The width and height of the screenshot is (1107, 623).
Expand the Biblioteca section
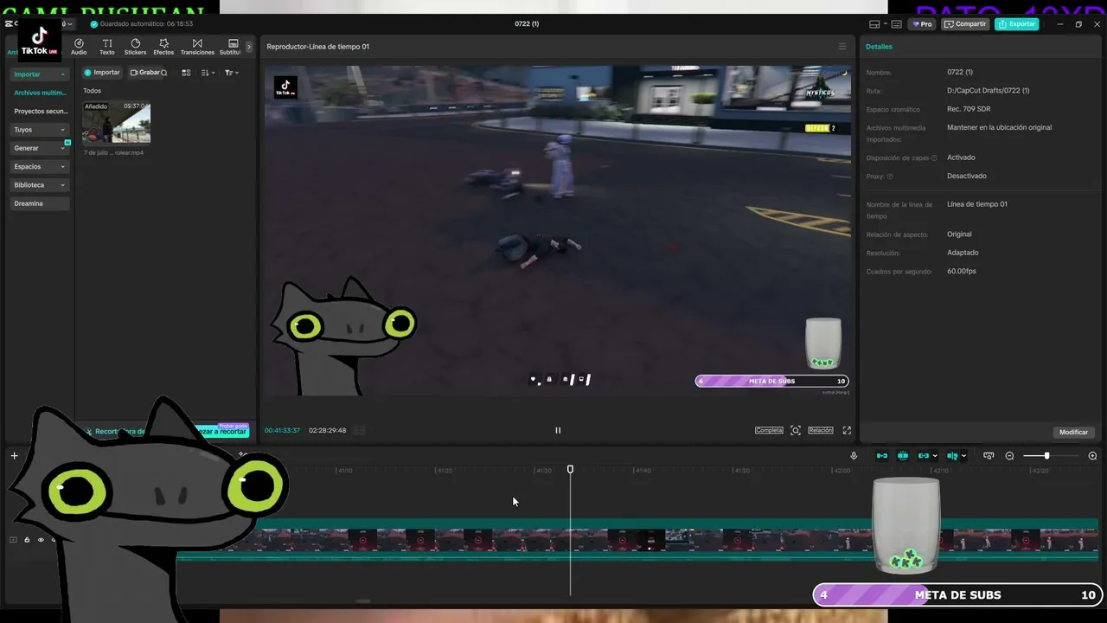[40, 185]
